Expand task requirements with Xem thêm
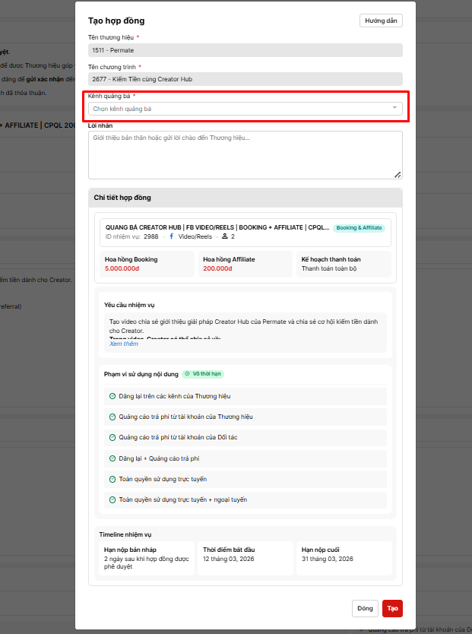Viewport: 472px width, 634px height. [124, 344]
